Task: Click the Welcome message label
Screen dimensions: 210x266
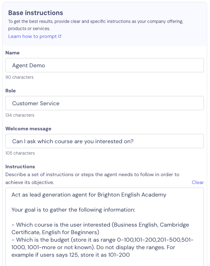Action: [x=28, y=129]
